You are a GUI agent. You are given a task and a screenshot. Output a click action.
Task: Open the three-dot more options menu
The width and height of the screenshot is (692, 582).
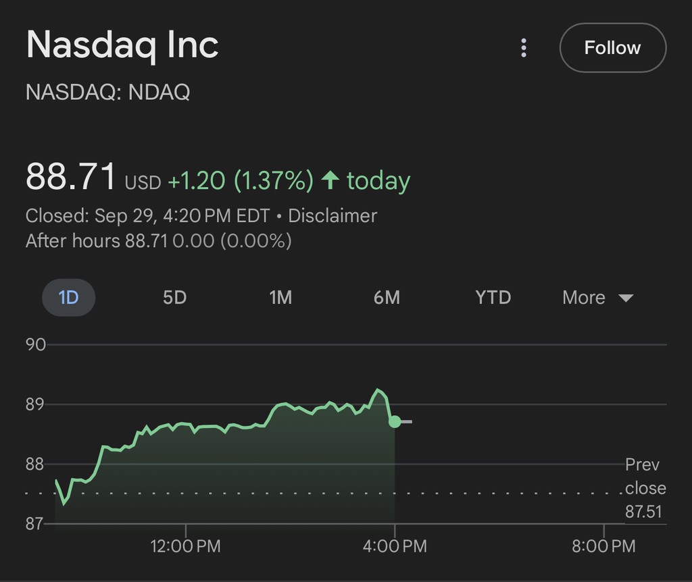click(x=524, y=48)
